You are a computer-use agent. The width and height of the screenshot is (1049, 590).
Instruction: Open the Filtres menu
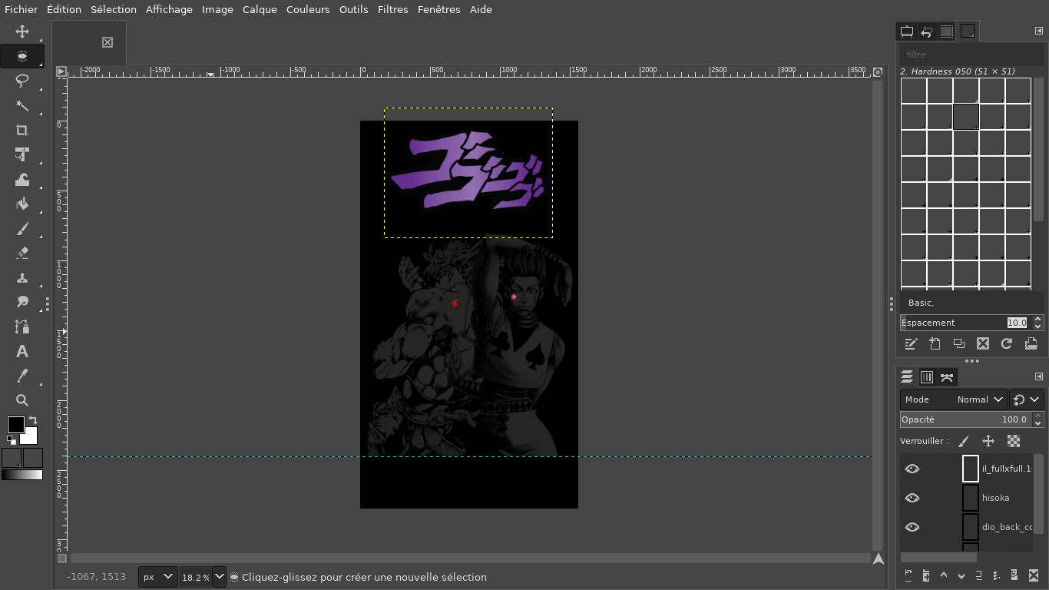click(392, 9)
